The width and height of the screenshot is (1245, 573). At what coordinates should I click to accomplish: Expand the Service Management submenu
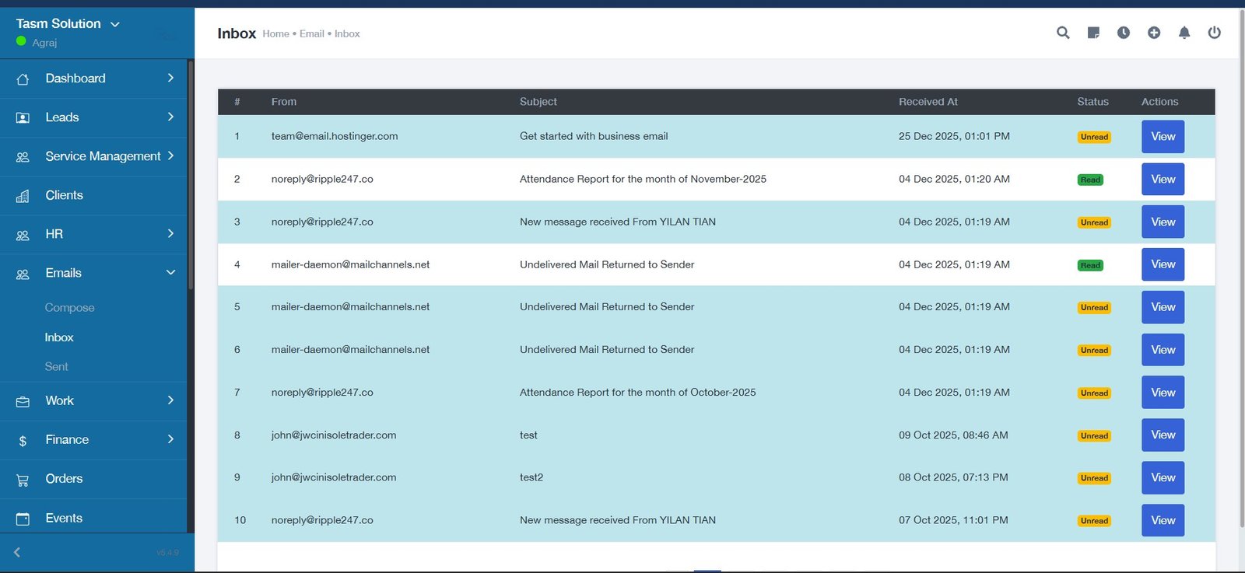click(x=170, y=156)
